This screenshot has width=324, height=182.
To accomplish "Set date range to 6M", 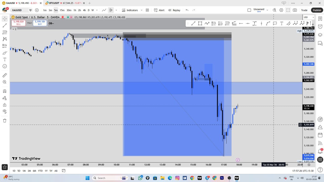I will (x=34, y=171).
